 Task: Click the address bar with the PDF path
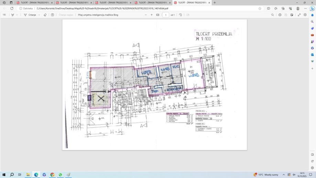102,9
